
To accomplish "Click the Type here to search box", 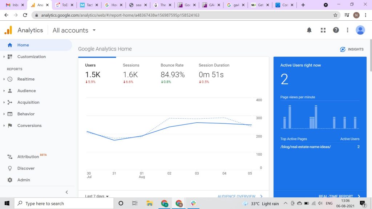I will [64, 203].
